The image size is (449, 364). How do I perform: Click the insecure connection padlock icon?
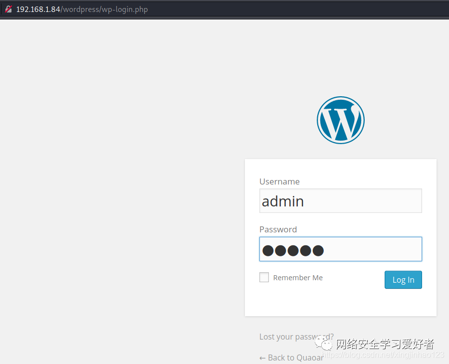pos(8,9)
